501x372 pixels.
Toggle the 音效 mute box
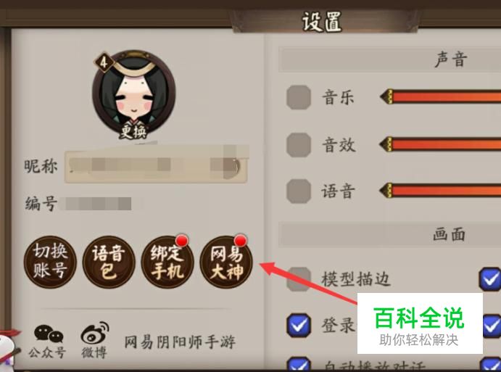299,145
